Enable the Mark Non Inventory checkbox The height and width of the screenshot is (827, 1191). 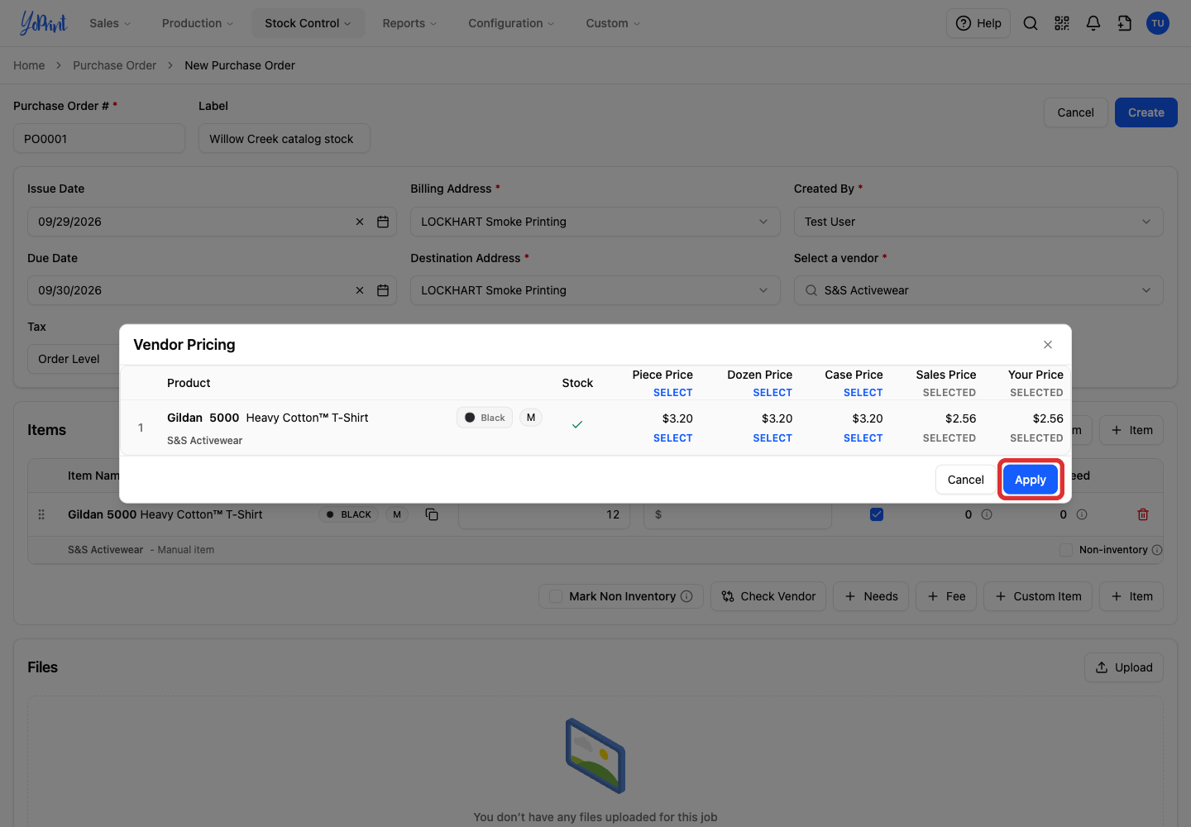(556, 596)
